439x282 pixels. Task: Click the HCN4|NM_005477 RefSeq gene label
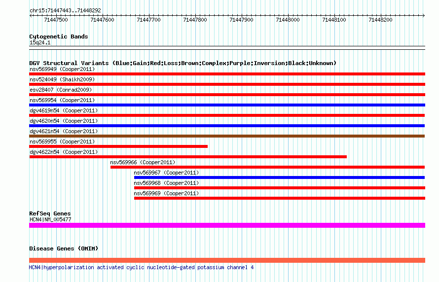click(50, 219)
